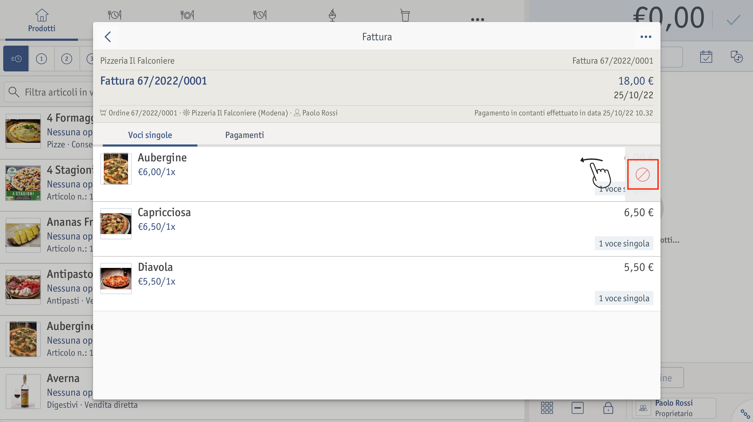Click the 18,00 € invoice total
753x422 pixels.
pyautogui.click(x=635, y=81)
